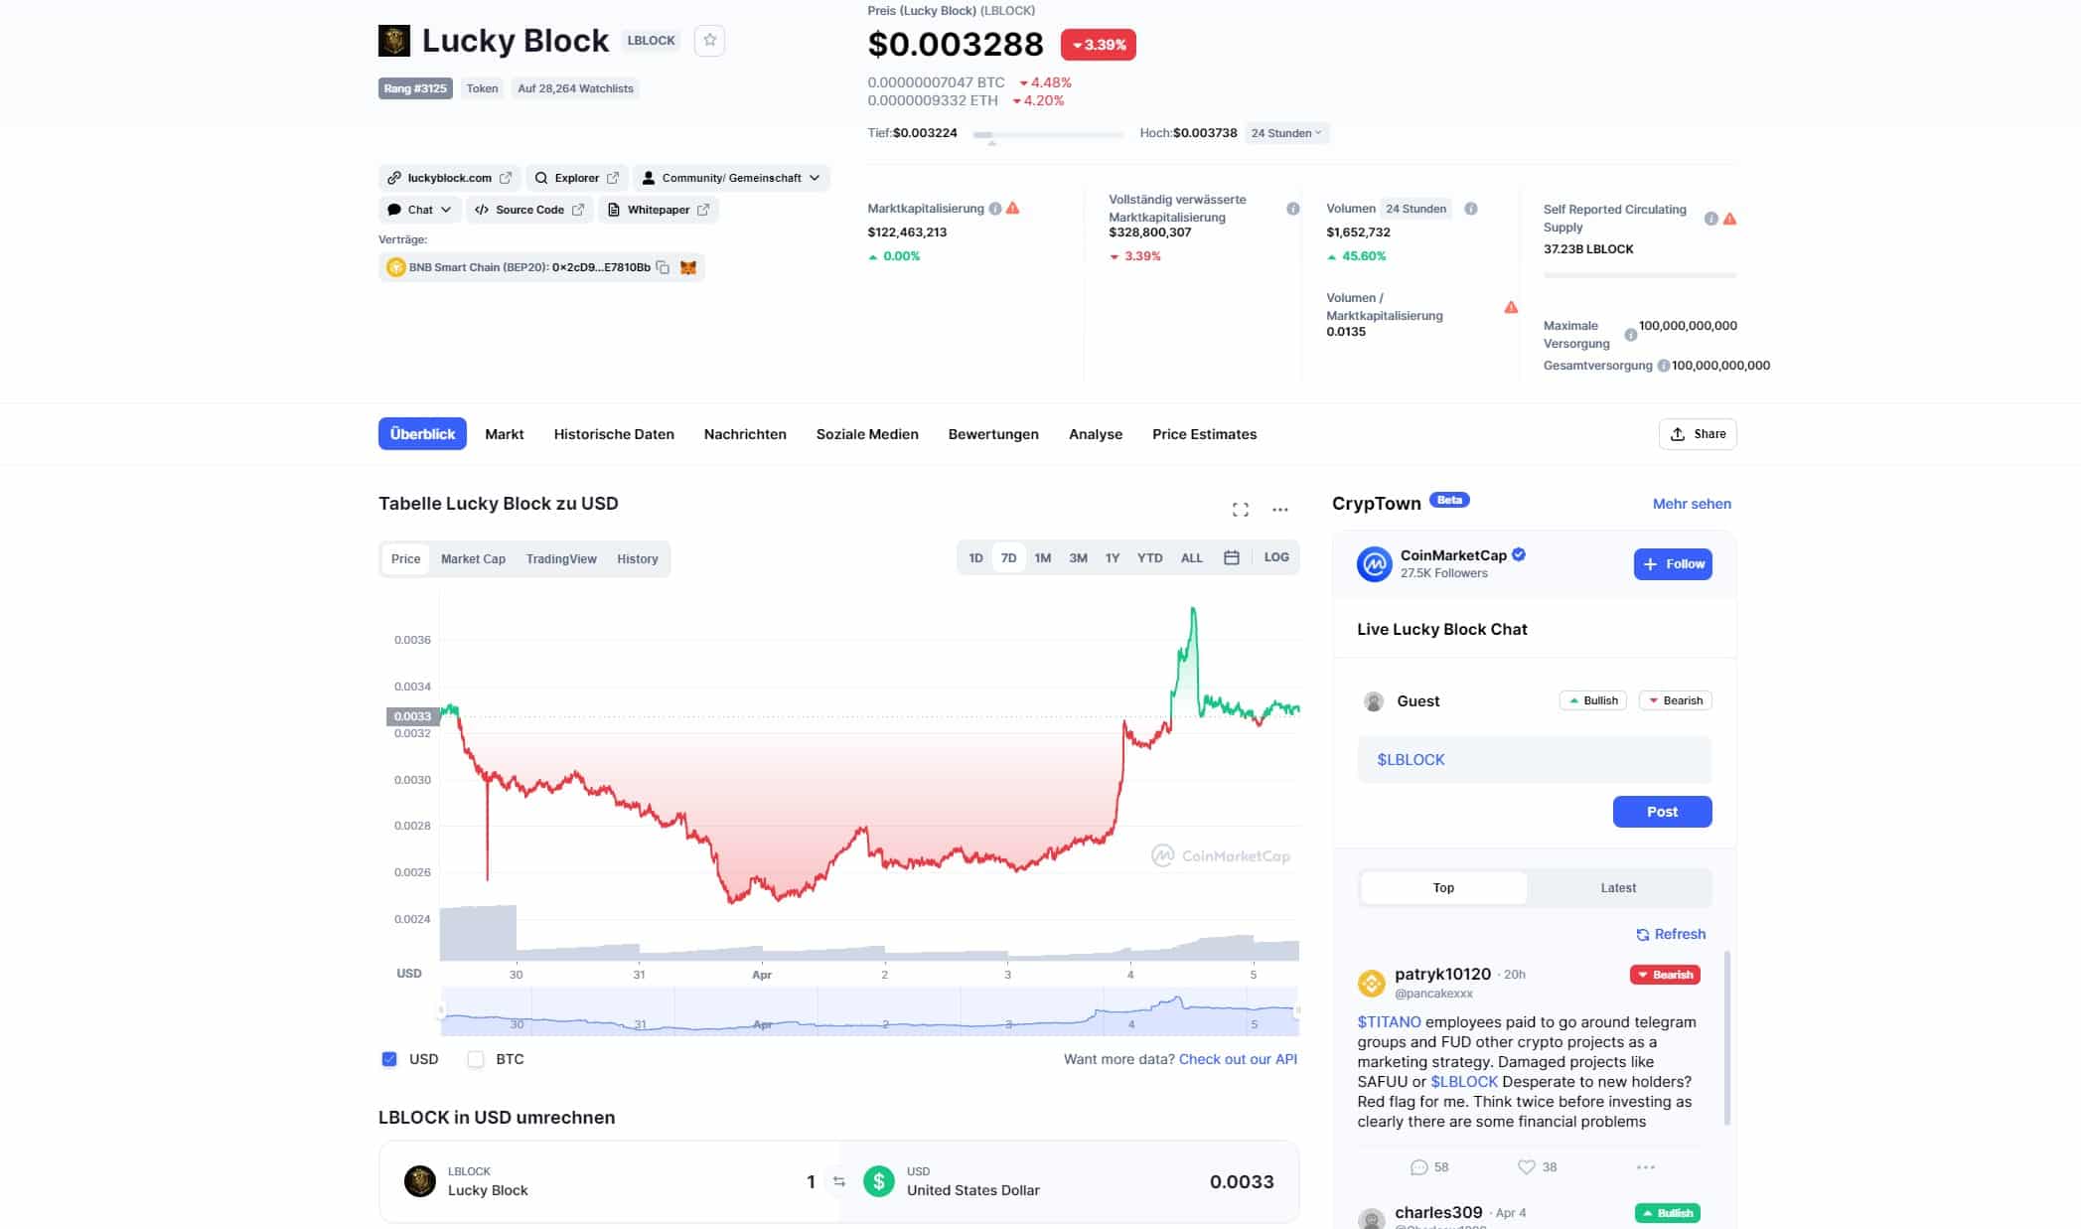The width and height of the screenshot is (2081, 1229).
Task: Open the chart date picker calendar
Action: (1232, 558)
